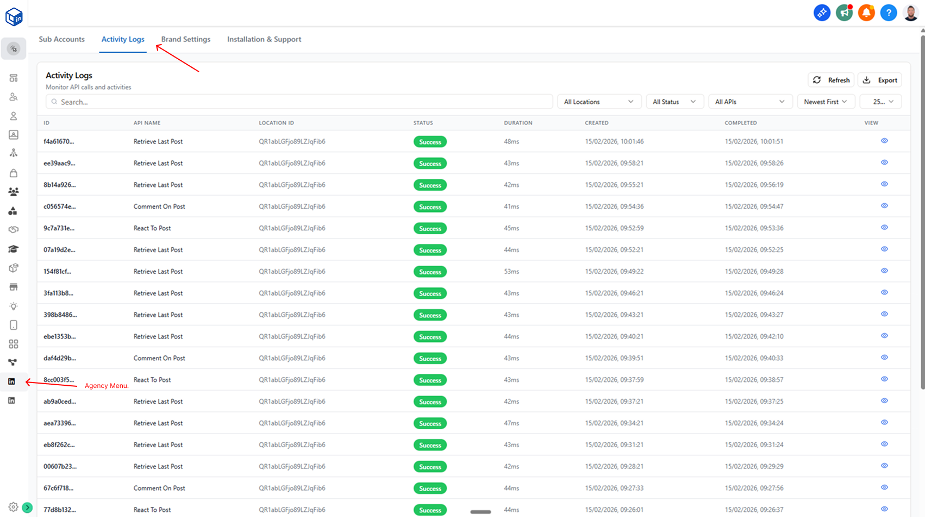Open the All Locations dropdown
This screenshot has height=520, width=925.
click(x=599, y=101)
